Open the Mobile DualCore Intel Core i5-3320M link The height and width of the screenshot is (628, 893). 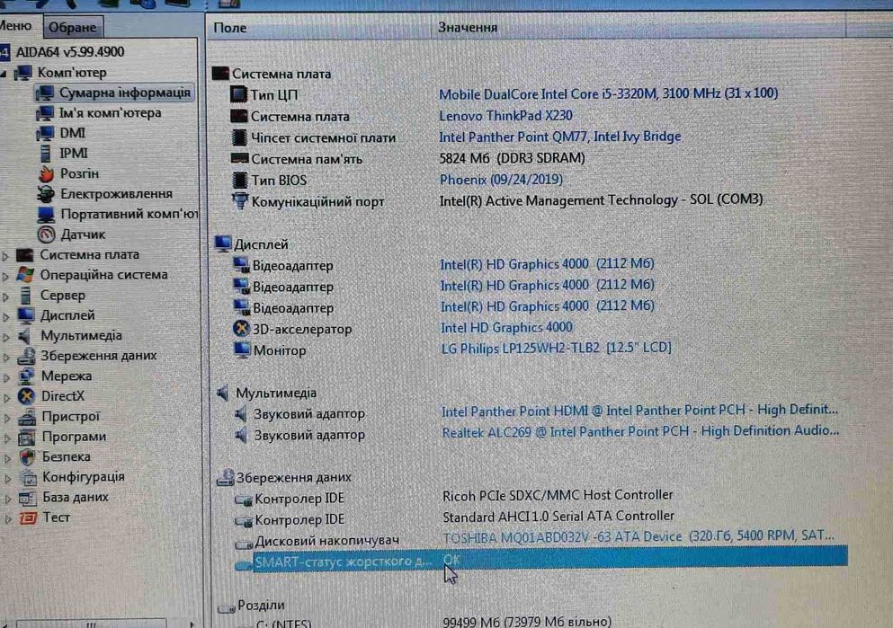608,93
